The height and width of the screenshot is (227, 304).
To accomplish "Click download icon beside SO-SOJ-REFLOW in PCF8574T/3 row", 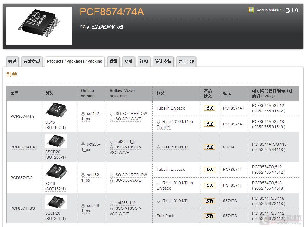I will [112, 175].
